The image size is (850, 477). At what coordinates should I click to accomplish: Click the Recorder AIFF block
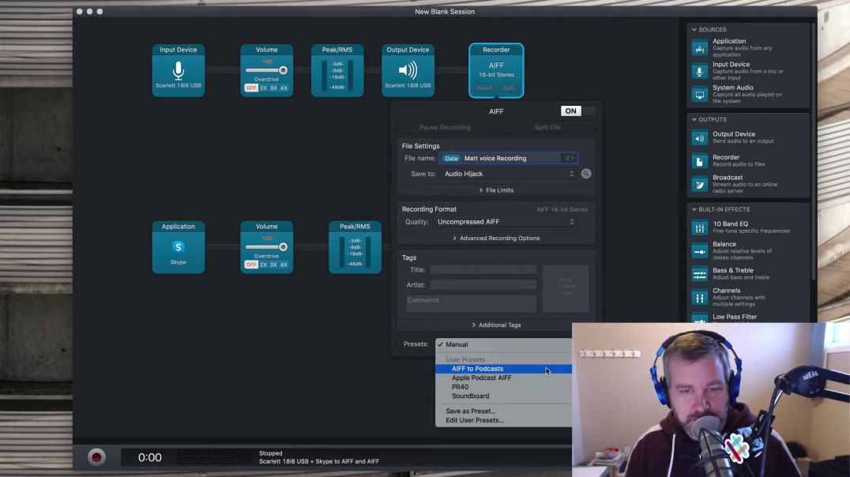click(496, 70)
